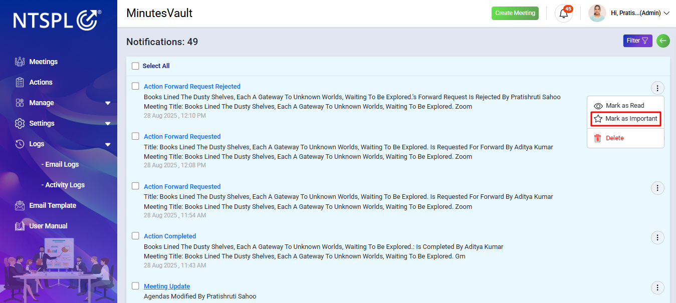Click the green back arrow button
The height and width of the screenshot is (303, 676).
pos(663,41)
